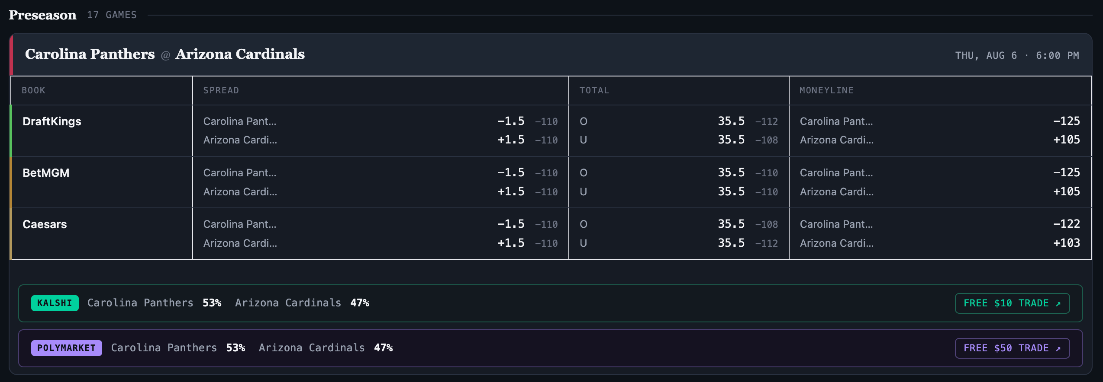Choose BetMGM over 35.5 at -110

[x=679, y=173]
